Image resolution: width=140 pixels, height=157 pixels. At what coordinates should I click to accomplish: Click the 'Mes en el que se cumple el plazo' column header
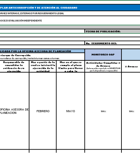click(71, 67)
